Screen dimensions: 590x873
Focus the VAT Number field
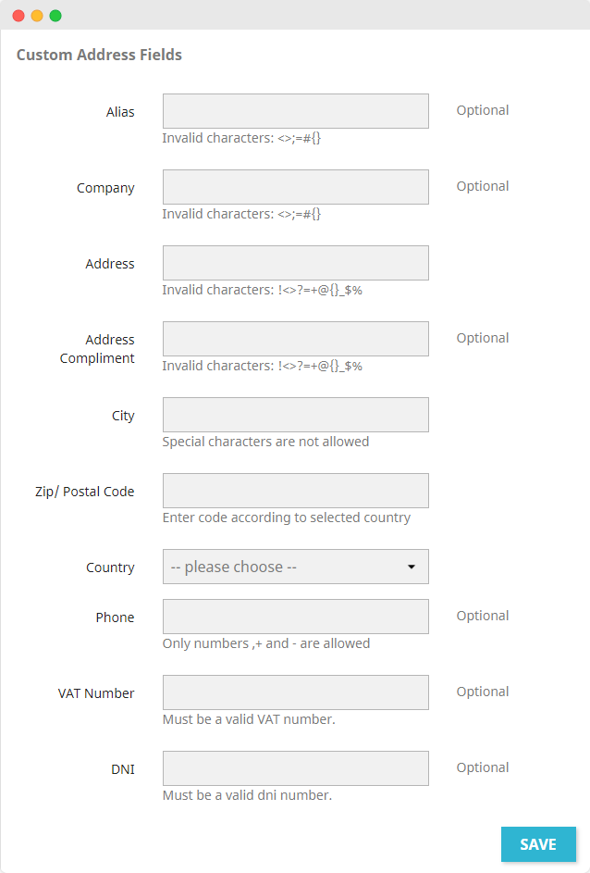click(295, 692)
